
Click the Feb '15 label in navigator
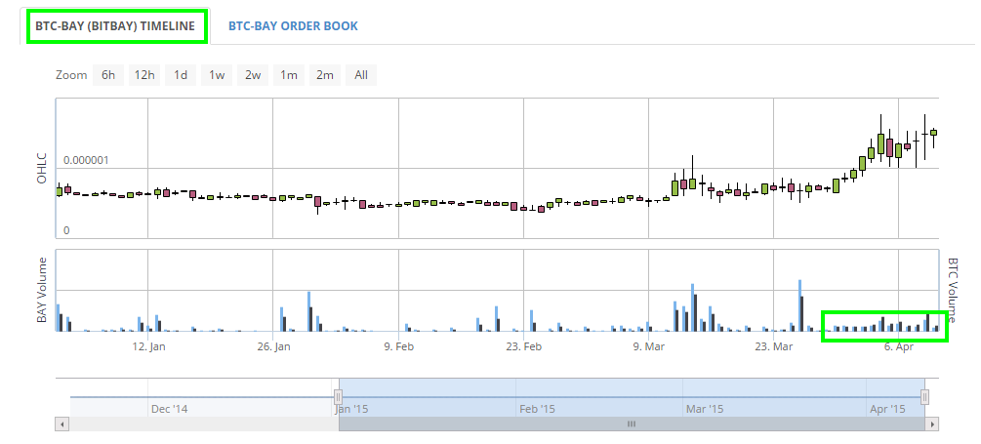coord(537,409)
